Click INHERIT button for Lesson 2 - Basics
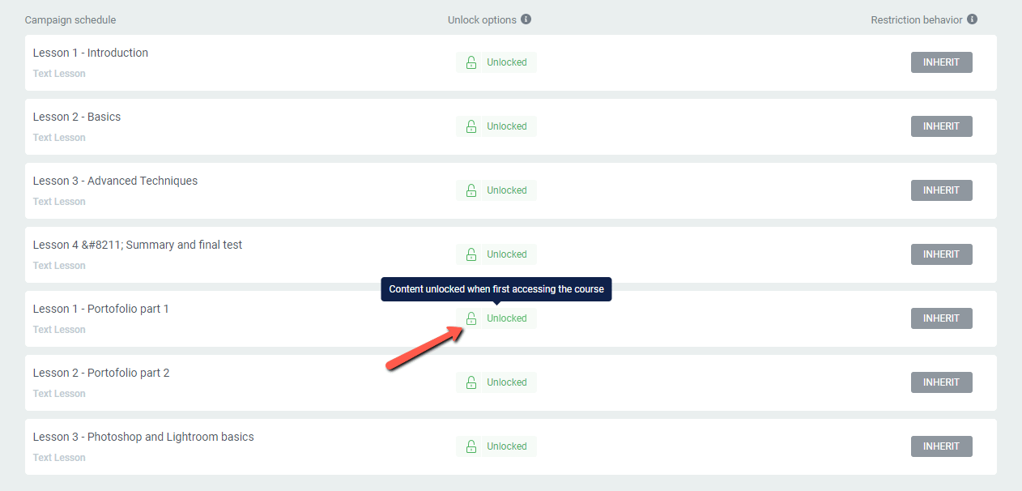This screenshot has width=1022, height=491. click(x=941, y=126)
